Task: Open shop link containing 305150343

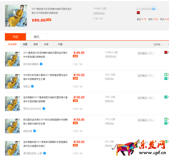Action: click(32, 109)
